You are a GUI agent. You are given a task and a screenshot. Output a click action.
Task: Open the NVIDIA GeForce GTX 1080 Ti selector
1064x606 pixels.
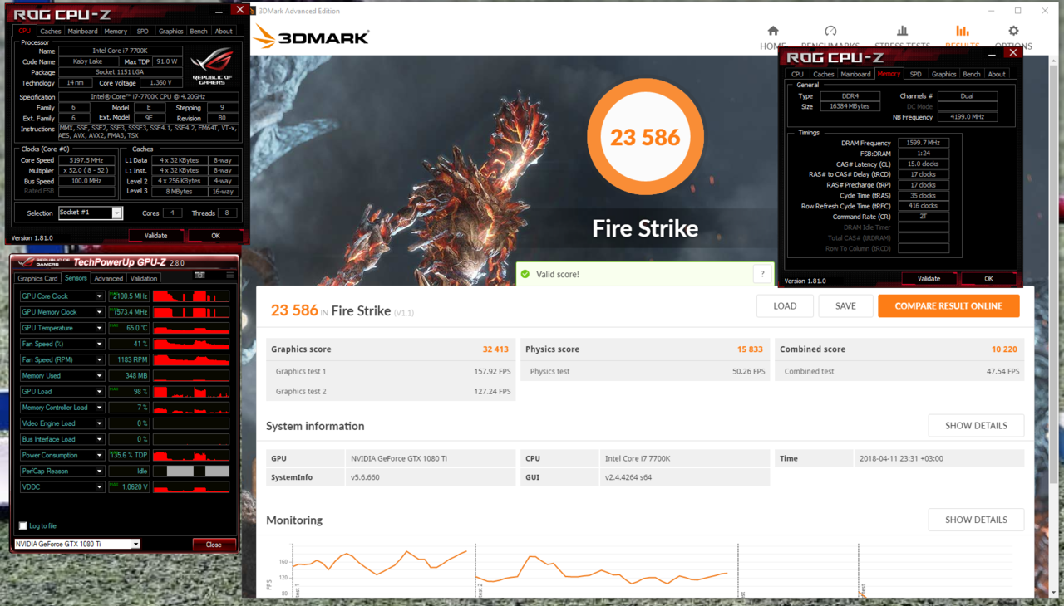click(x=76, y=544)
